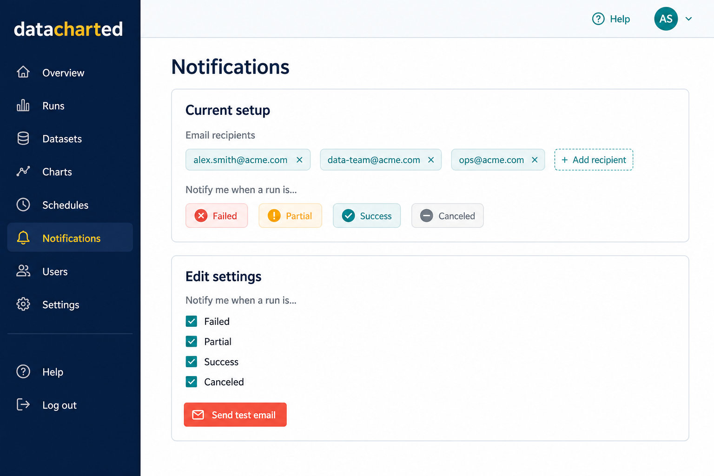Open the Schedules page
714x476 pixels.
[65, 205]
